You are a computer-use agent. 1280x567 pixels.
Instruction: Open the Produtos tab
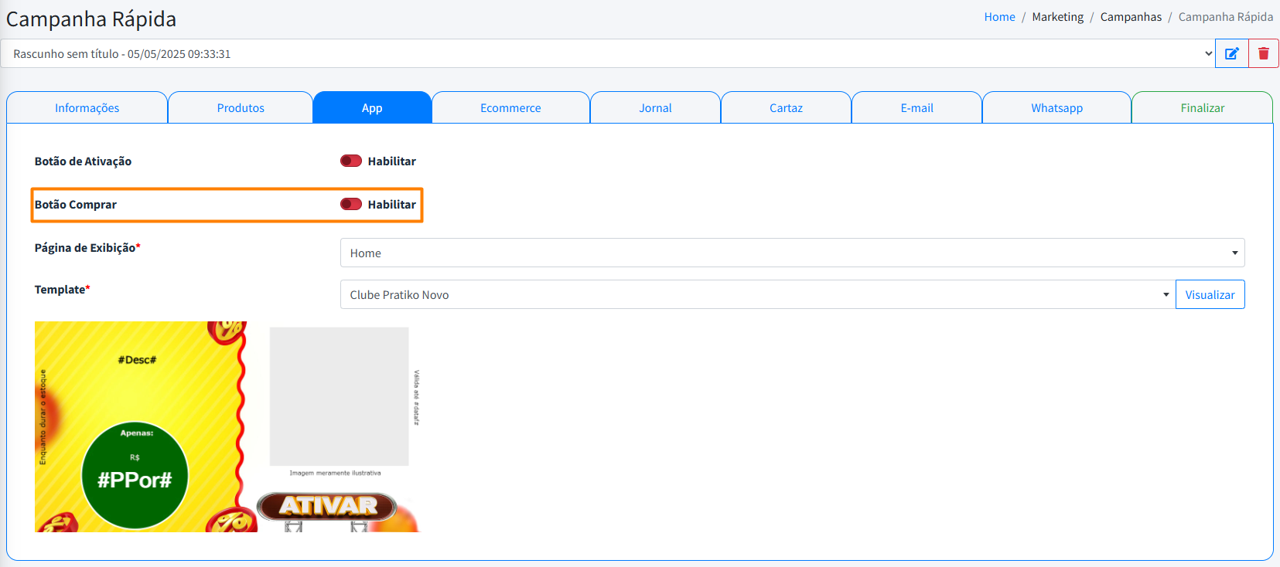pos(241,108)
